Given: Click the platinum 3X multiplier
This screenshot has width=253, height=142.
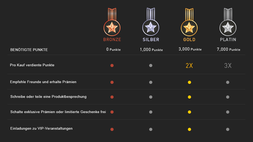Looking at the screenshot, I should click(228, 65).
